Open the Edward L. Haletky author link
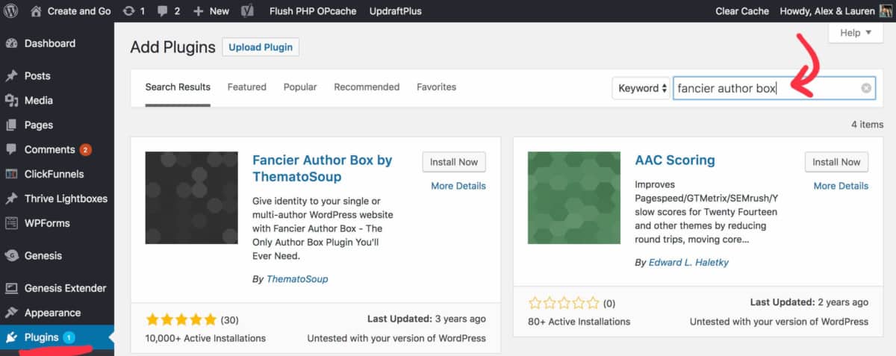This screenshot has height=356, width=896. [x=688, y=262]
